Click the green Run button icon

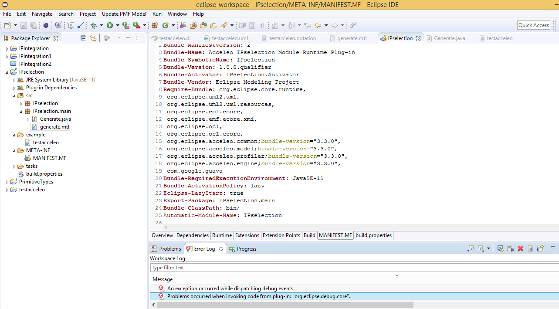pyautogui.click(x=110, y=25)
